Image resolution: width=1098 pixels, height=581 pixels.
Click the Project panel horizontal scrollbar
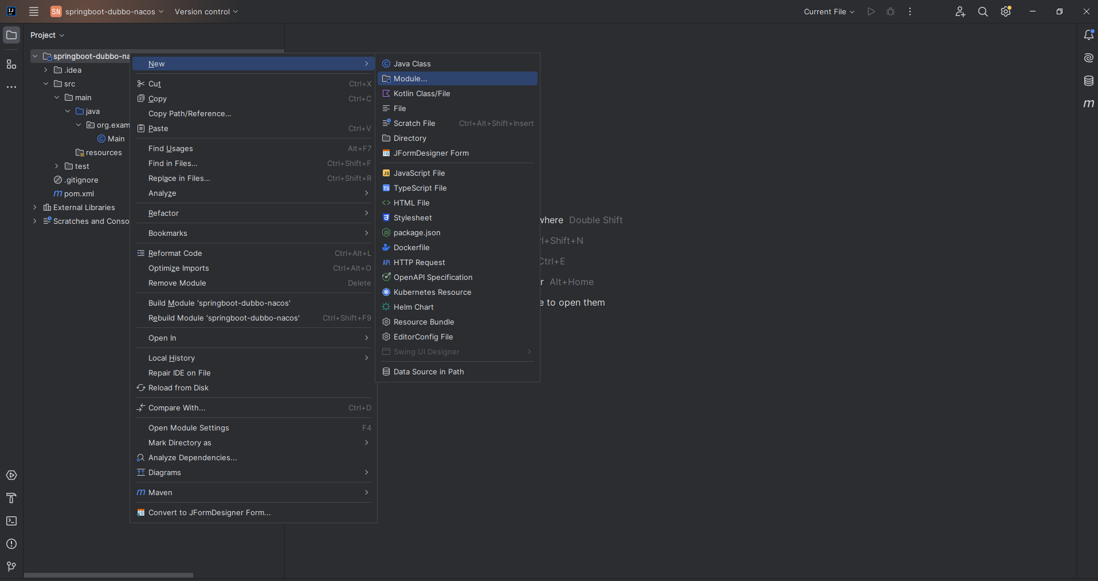108,575
